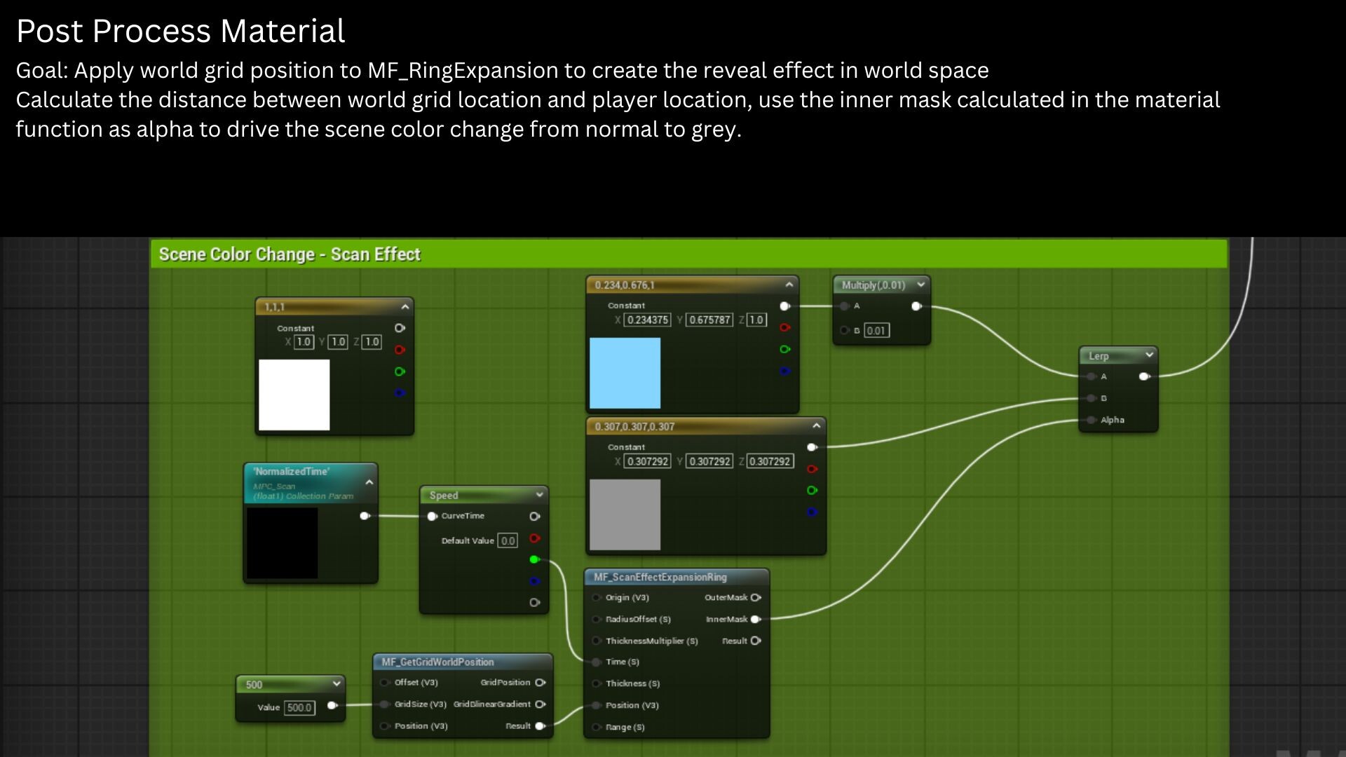Viewport: 1346px width, 757px height.
Task: Click the Multiply node output pin
Action: tap(916, 306)
